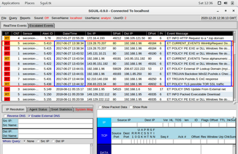Click the battery icon in the system tray
This screenshot has width=238, height=154.
(232, 3)
